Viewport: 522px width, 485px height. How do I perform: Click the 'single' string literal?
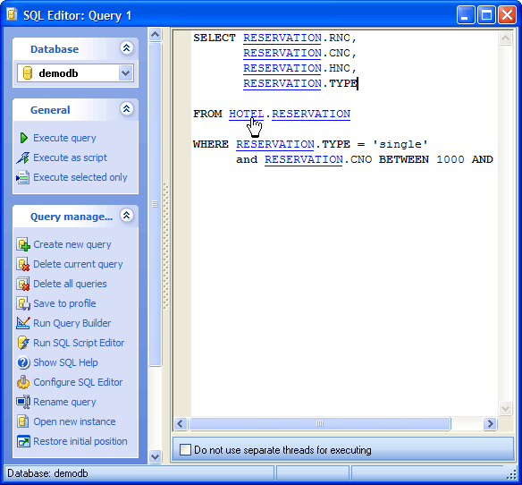point(400,144)
